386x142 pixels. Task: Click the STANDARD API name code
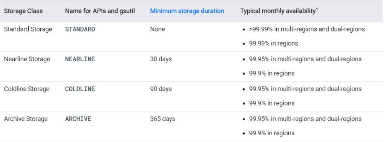tap(80, 29)
